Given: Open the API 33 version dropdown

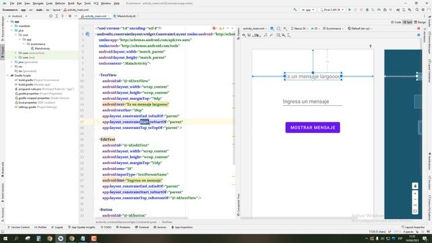Looking at the screenshot, I should (315, 28).
